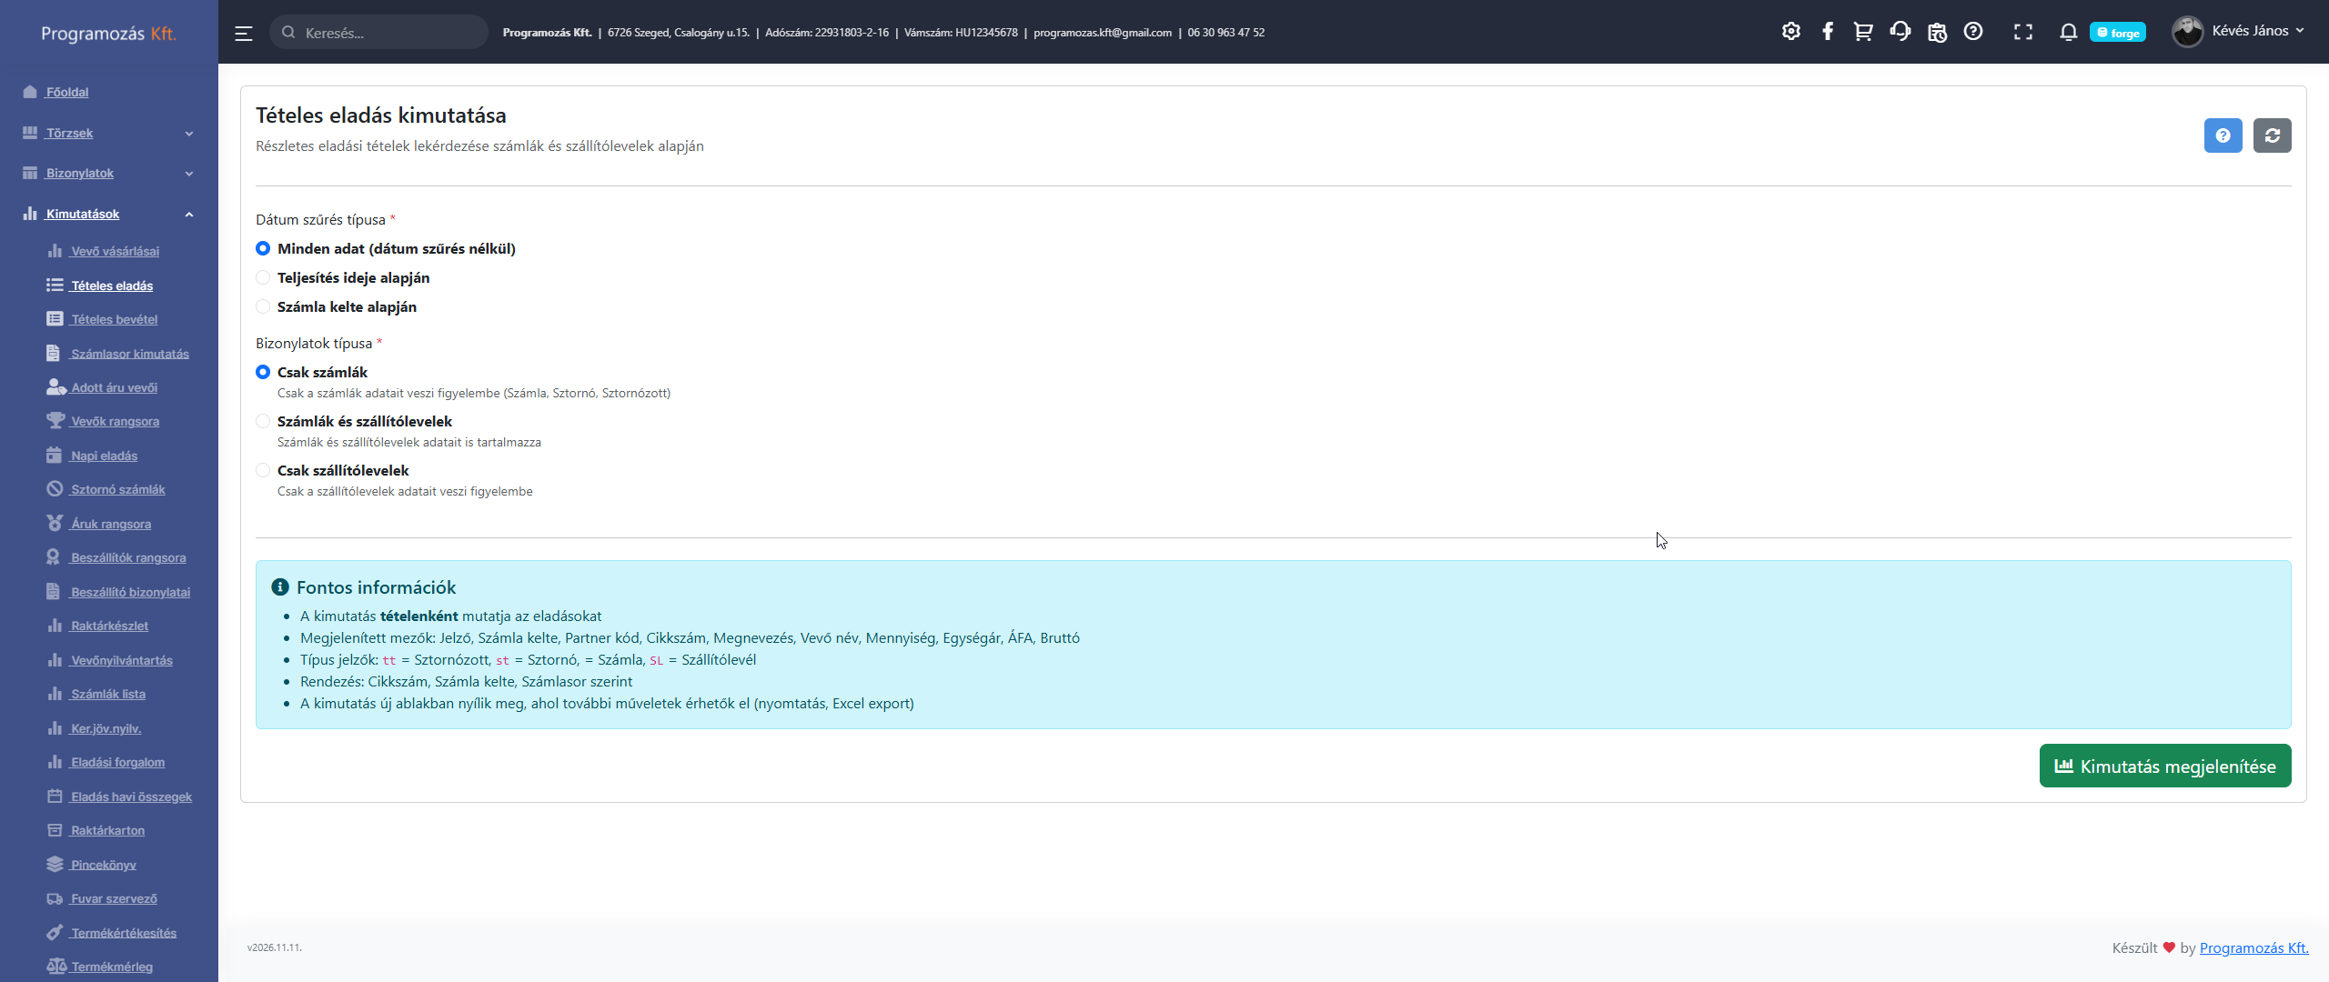The height and width of the screenshot is (982, 2329).
Task: Choose 'Csak szállítólevelek' radio option
Action: [x=263, y=470]
